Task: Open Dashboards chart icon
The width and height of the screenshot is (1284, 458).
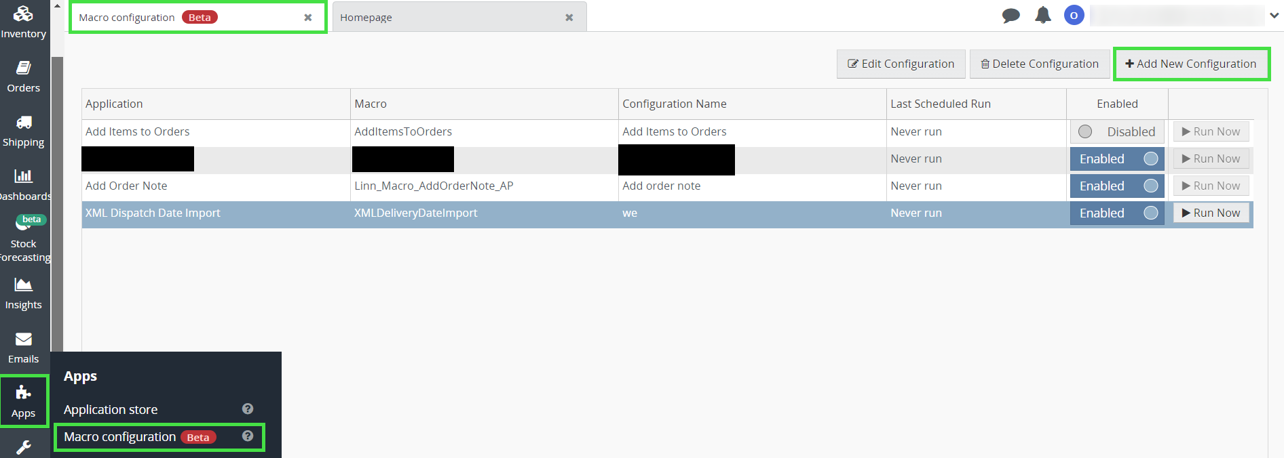Action: click(x=23, y=184)
